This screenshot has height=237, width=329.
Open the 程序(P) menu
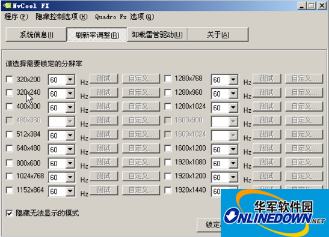tap(16, 17)
